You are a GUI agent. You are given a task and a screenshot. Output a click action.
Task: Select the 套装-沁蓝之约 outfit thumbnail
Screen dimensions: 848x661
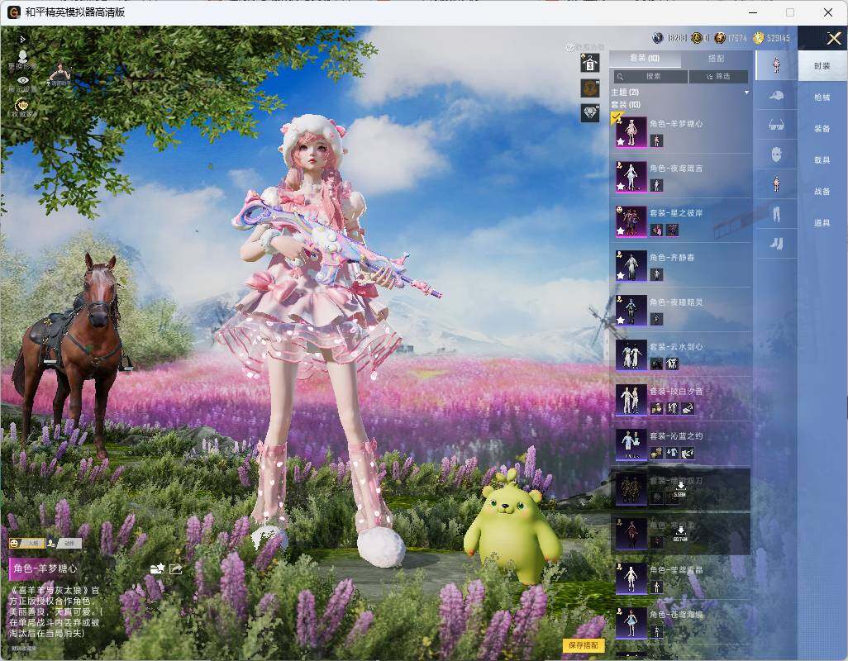pyautogui.click(x=631, y=445)
